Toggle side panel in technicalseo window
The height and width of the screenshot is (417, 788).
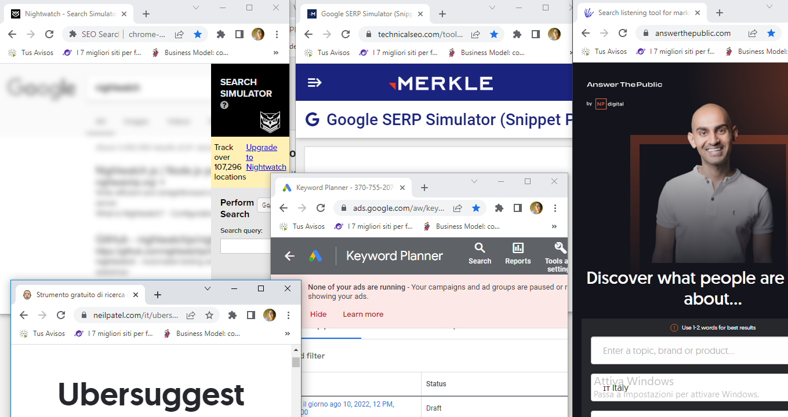coord(536,34)
